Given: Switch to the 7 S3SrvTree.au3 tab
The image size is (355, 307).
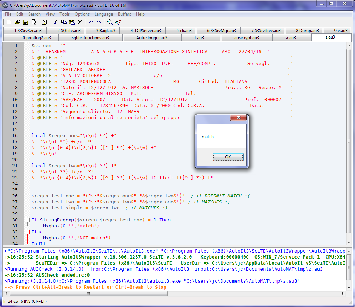Looking at the screenshot, I should coord(263,30).
